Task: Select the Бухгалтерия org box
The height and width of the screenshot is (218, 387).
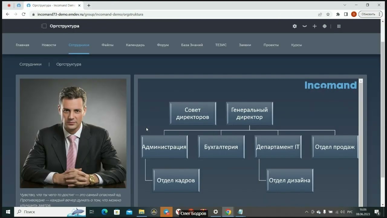Action: tap(221, 147)
